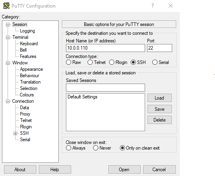Viewport: 215px width, 176px height.
Task: Choose Only on clean exit option
Action: 122,148
